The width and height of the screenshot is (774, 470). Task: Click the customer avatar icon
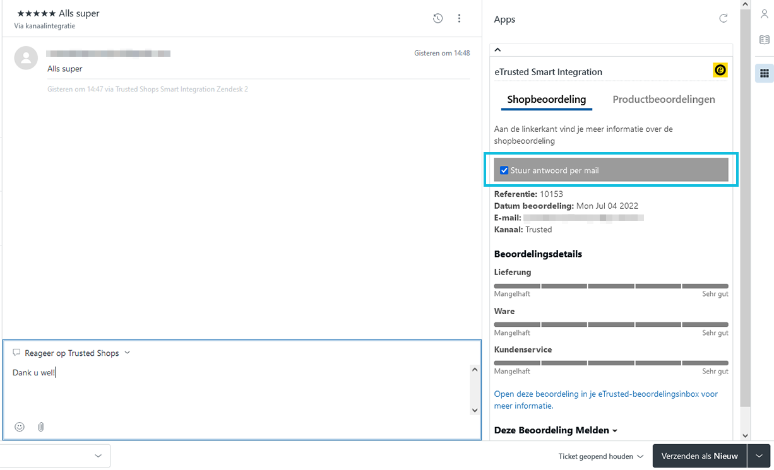point(26,58)
